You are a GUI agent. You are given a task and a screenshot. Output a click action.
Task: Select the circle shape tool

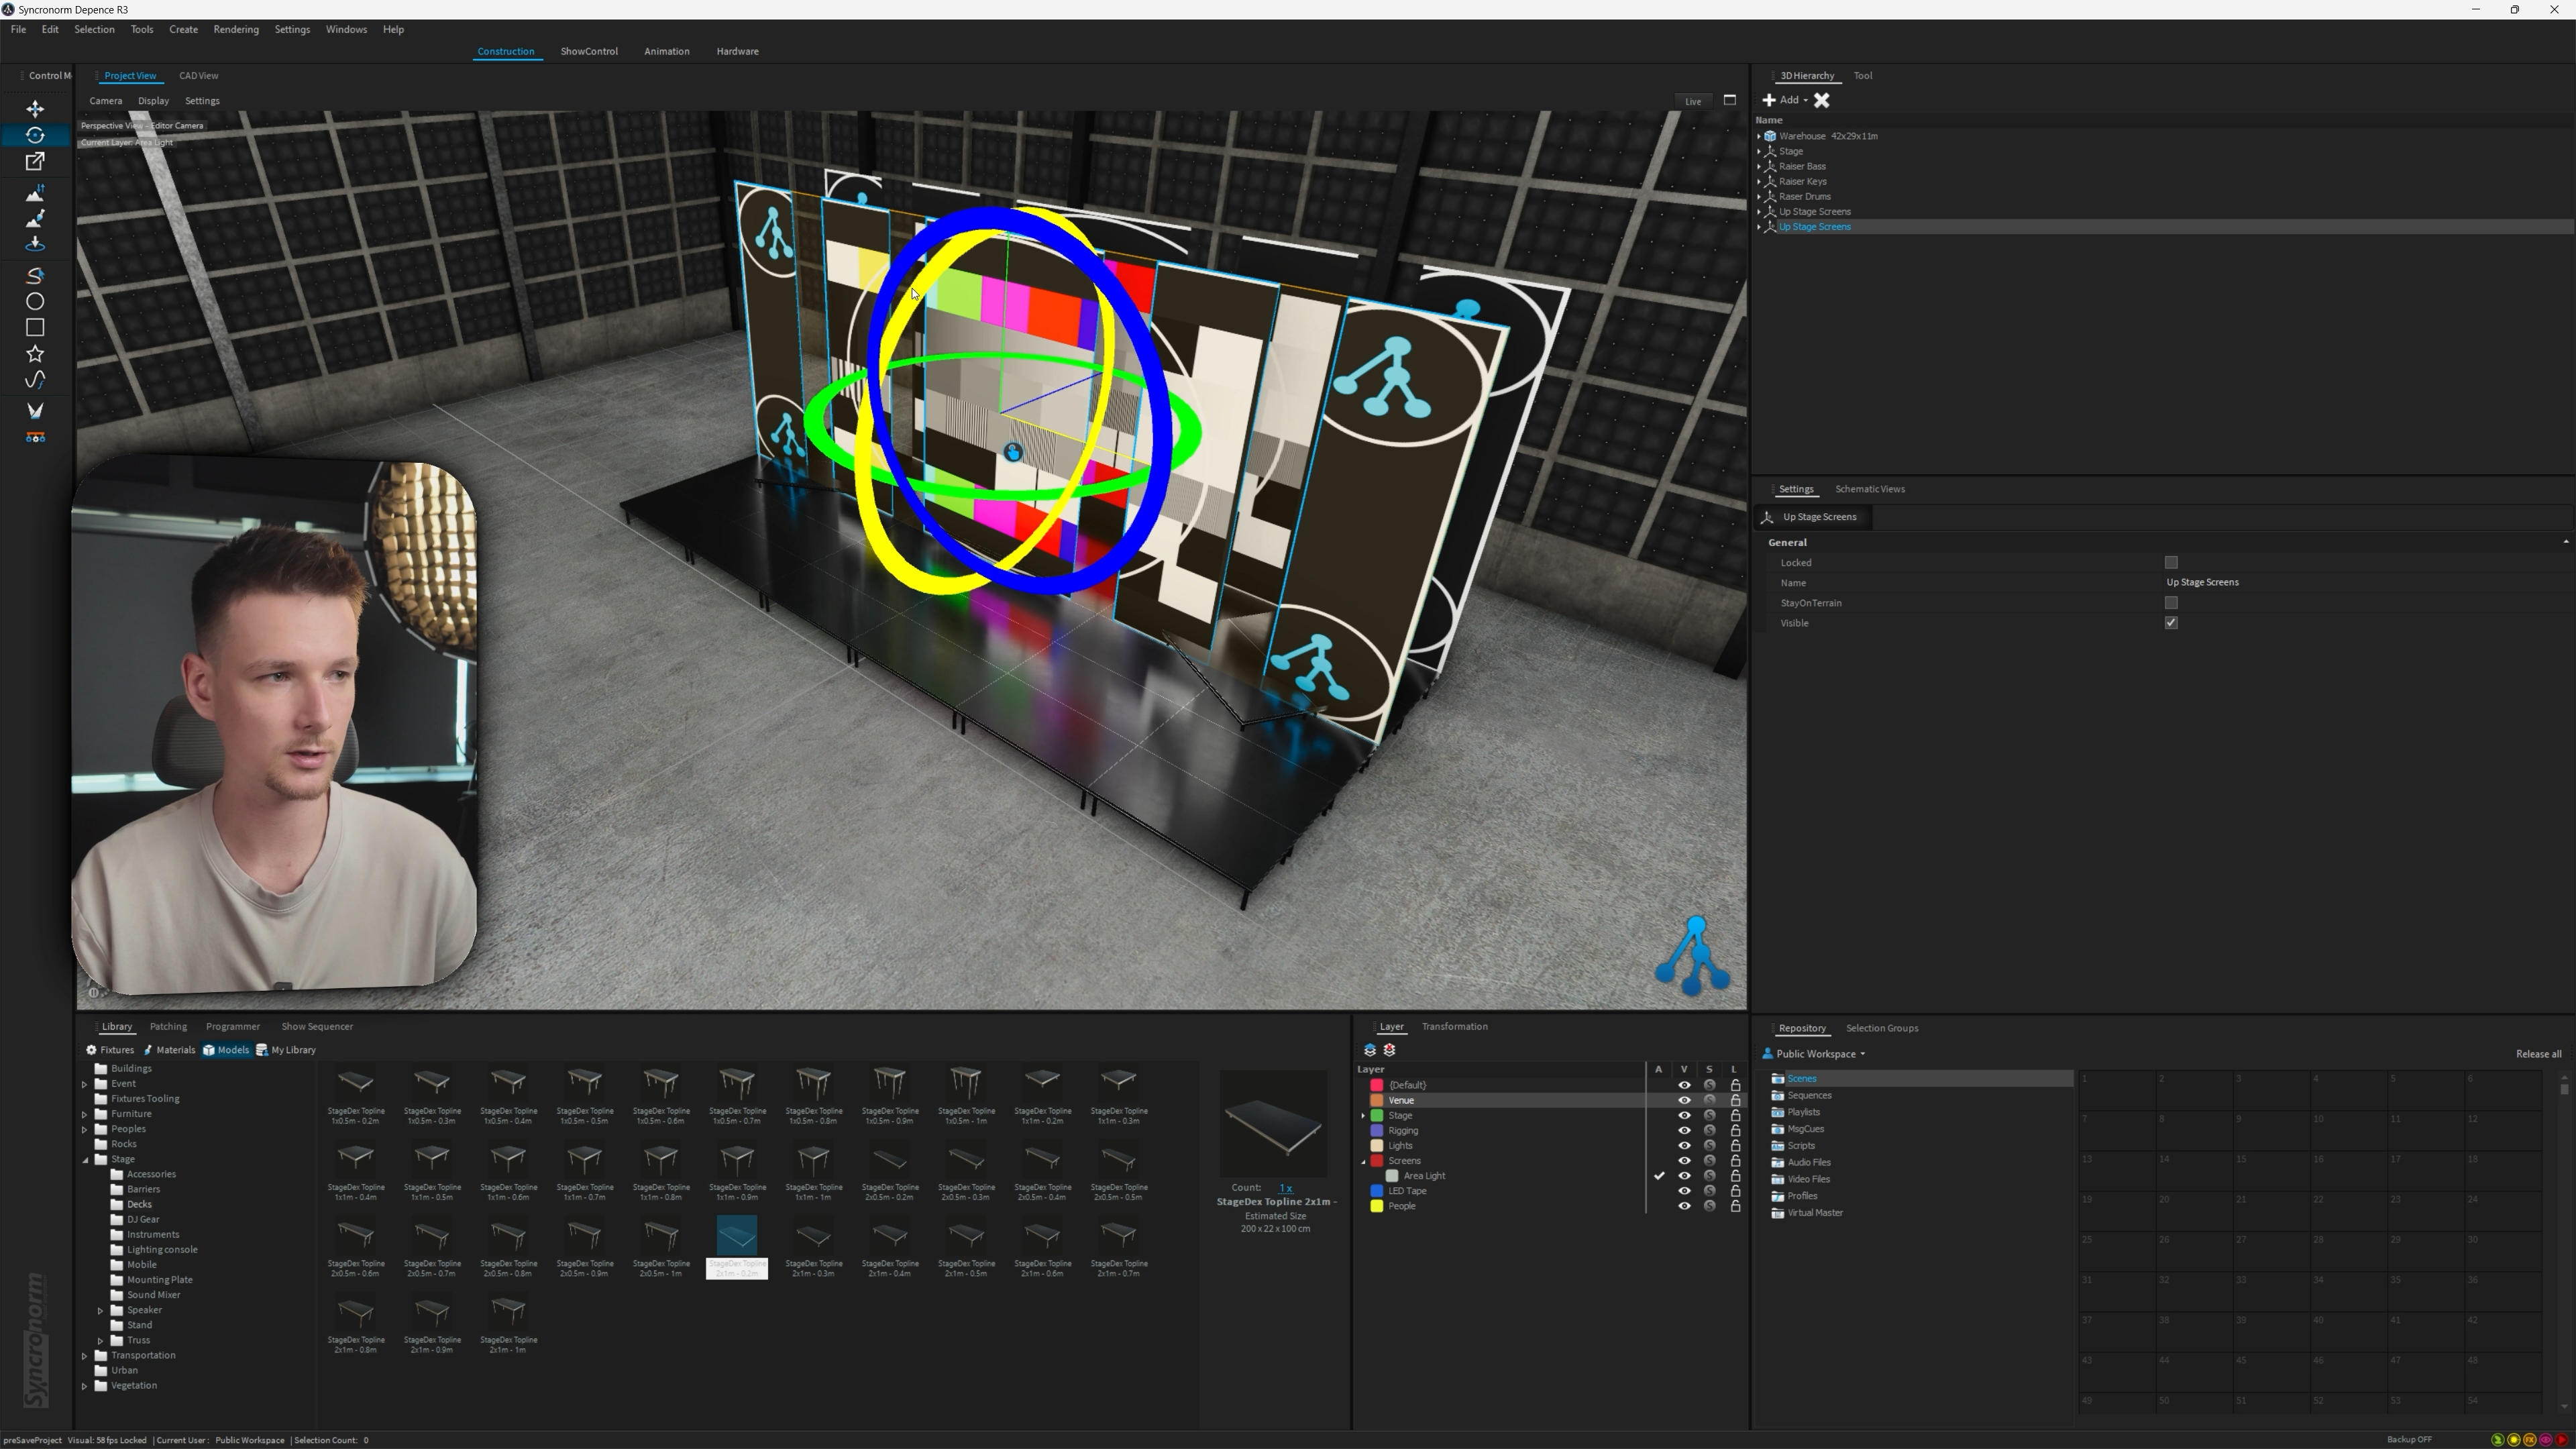tap(35, 301)
